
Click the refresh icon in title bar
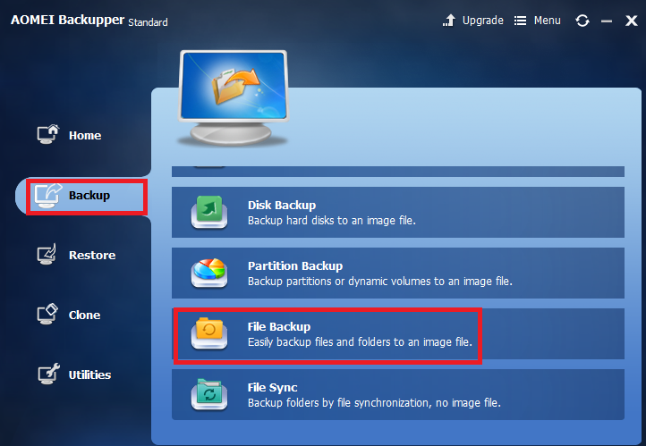click(x=582, y=21)
